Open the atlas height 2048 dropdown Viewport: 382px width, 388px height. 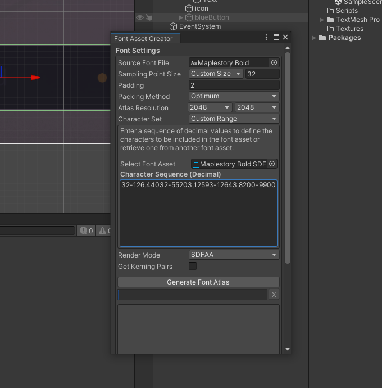point(257,107)
